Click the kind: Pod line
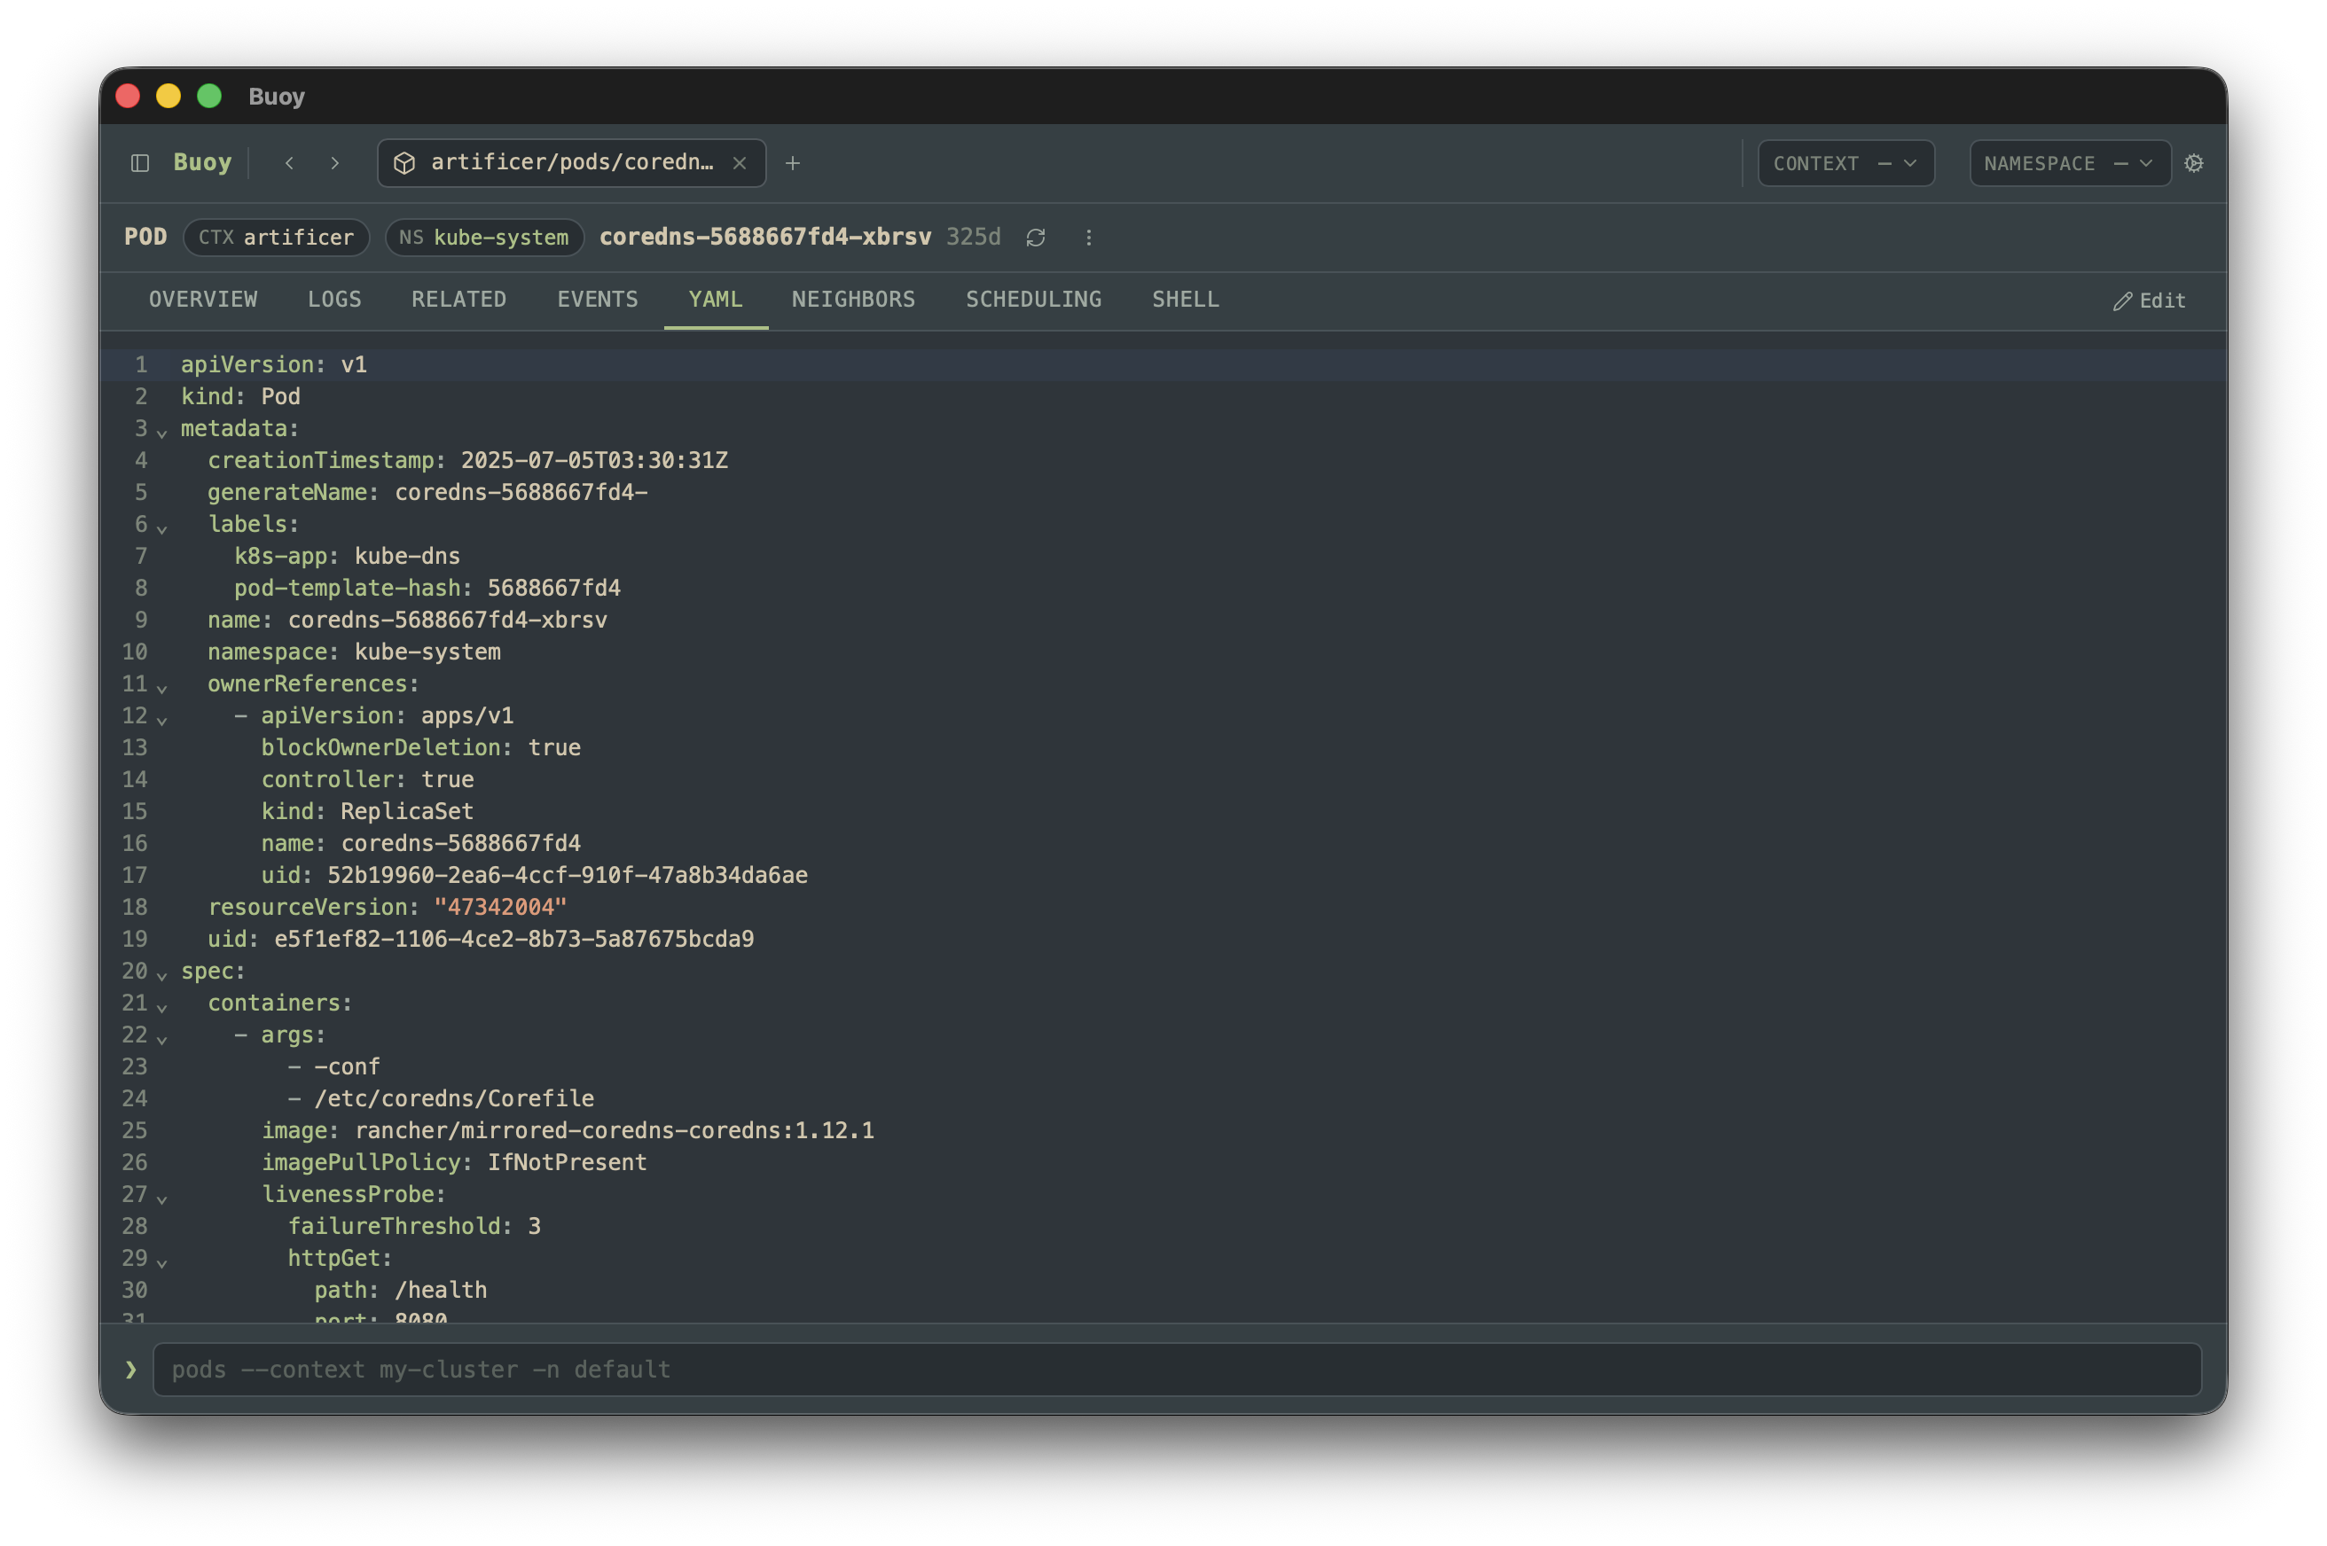 coord(240,396)
